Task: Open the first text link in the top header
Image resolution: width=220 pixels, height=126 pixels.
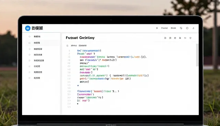Action: (164, 28)
